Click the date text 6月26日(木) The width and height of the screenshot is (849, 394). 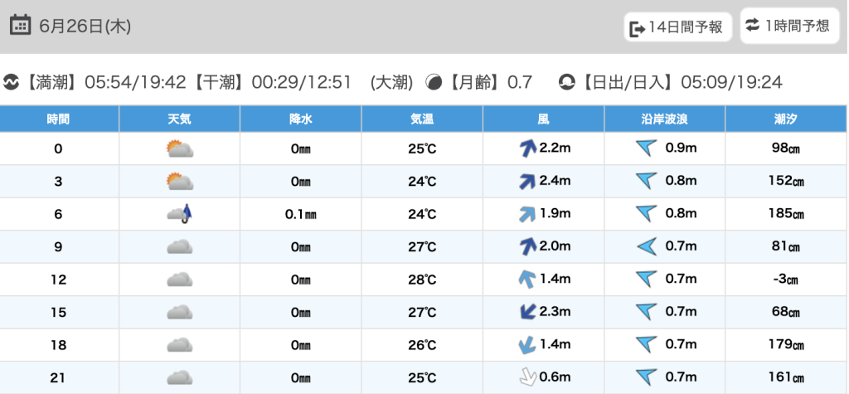coord(85,26)
